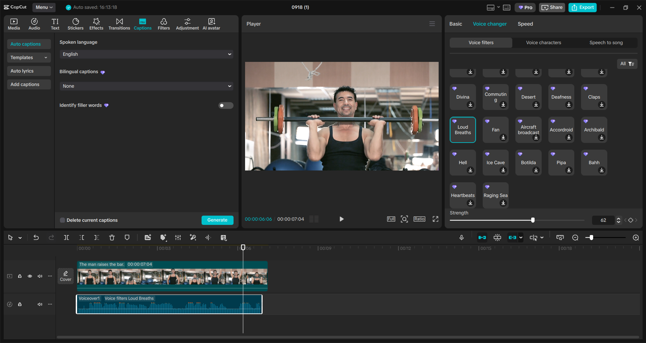Open the Speed tab in the right panel

click(x=525, y=24)
